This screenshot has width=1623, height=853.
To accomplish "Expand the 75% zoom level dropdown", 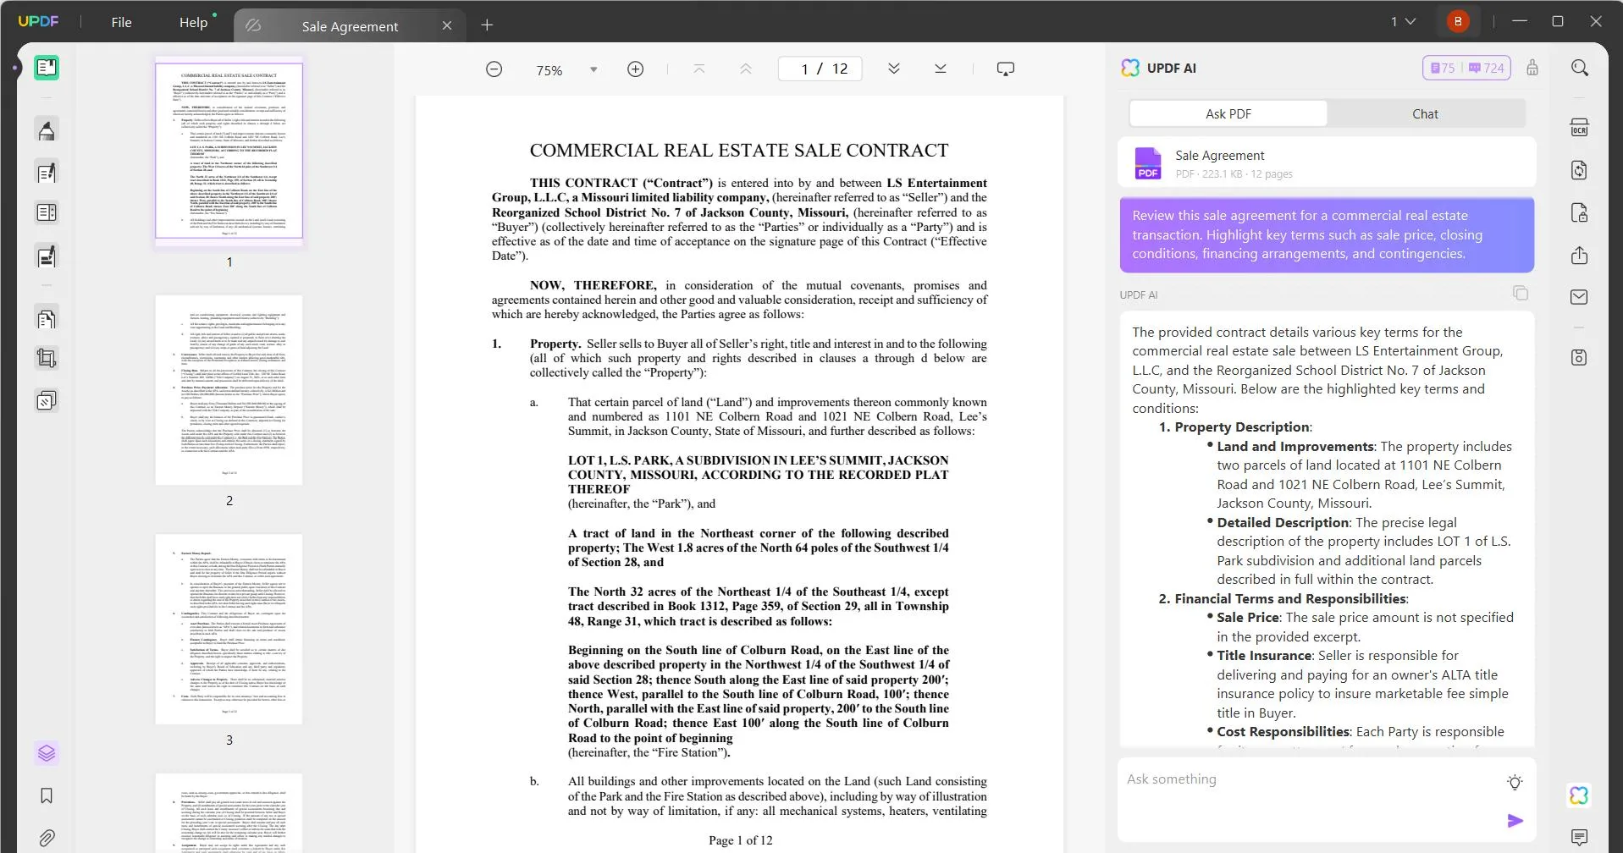I will 593,69.
